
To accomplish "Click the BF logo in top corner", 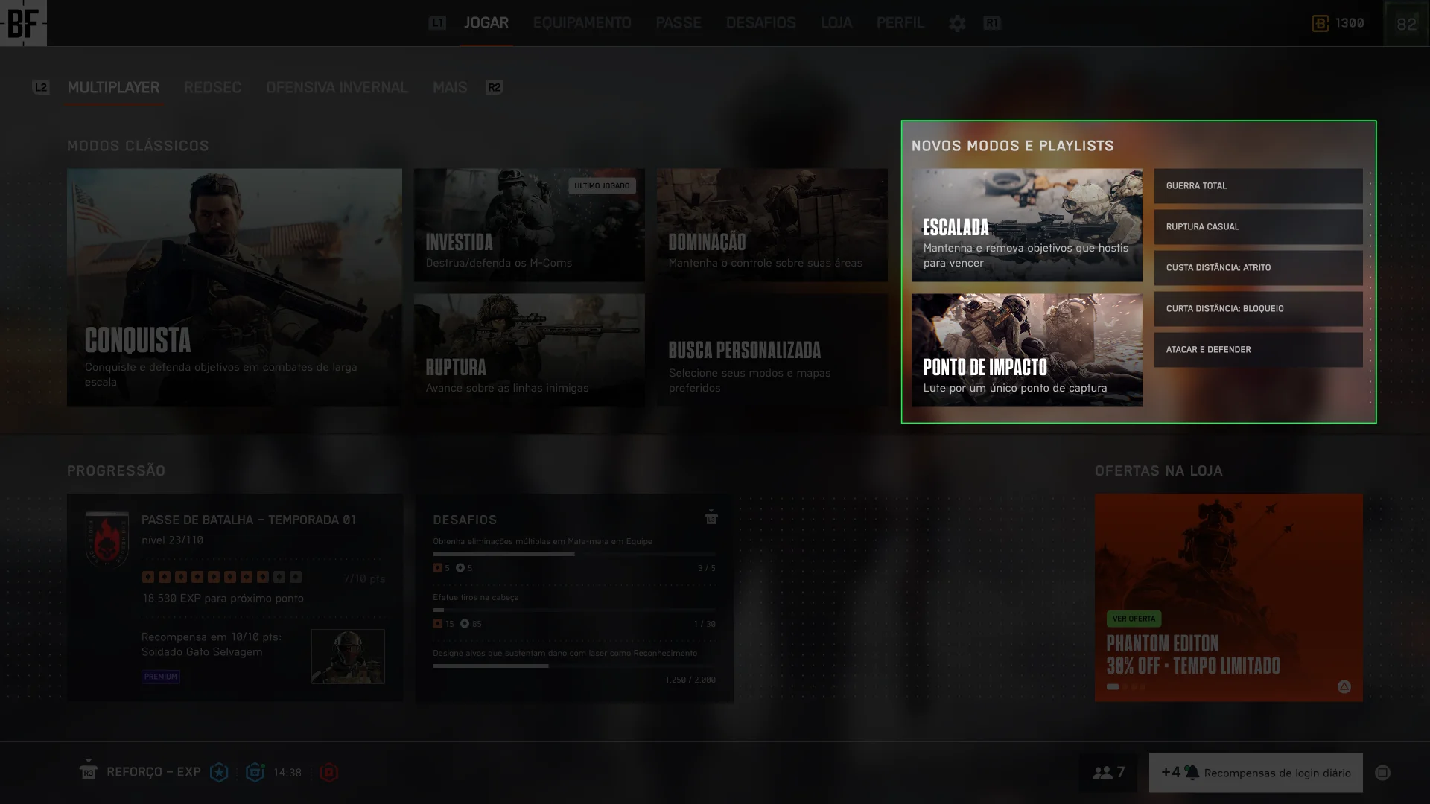I will [x=23, y=23].
